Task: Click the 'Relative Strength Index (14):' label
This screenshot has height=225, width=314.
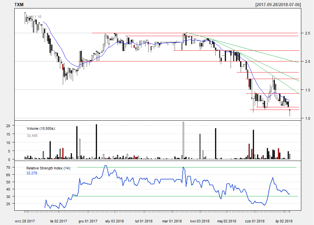Action: pos(49,168)
